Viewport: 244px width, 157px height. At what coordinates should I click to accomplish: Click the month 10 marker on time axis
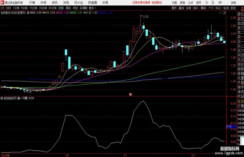point(67,155)
